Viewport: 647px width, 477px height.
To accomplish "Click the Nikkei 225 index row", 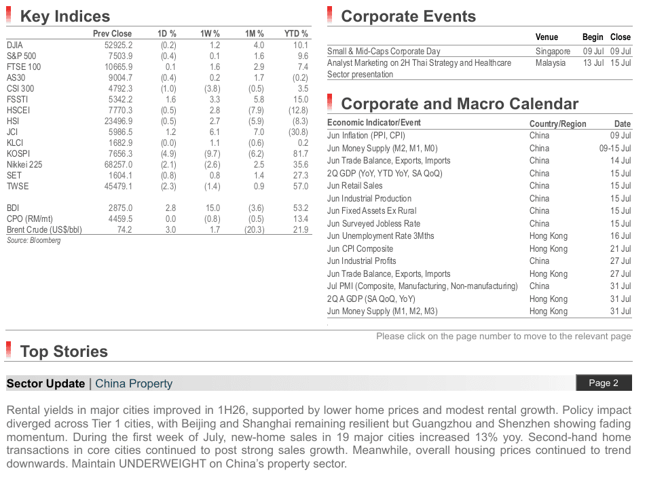I will tap(158, 164).
